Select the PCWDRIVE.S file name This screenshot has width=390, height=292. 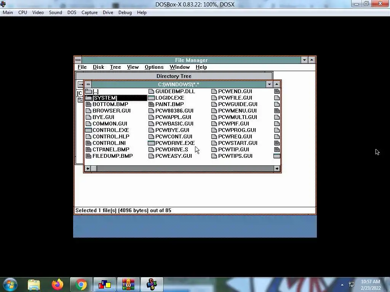(x=172, y=149)
